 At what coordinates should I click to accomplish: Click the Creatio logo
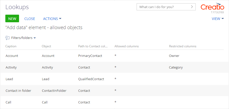[x=212, y=7]
